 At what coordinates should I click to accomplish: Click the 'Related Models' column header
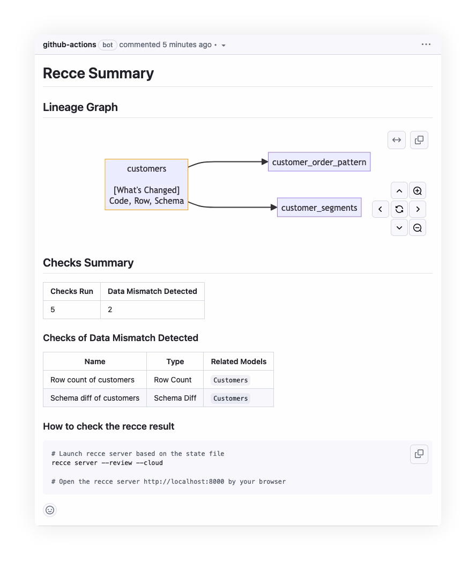tap(239, 361)
